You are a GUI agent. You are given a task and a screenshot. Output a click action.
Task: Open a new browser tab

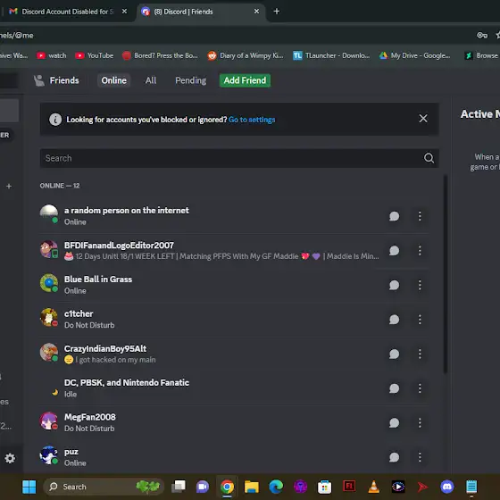pyautogui.click(x=277, y=12)
